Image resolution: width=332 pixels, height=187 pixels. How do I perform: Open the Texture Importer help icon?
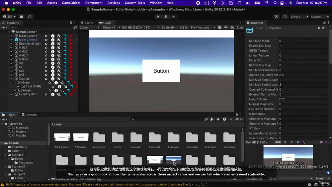(x=319, y=28)
